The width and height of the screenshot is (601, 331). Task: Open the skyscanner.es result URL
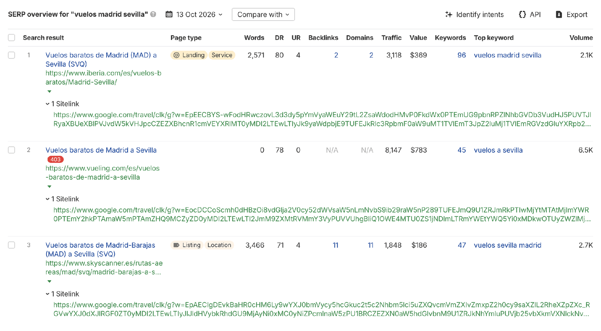tap(104, 268)
